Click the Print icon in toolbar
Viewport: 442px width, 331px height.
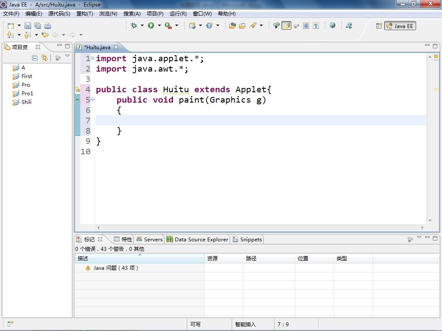coord(47,26)
